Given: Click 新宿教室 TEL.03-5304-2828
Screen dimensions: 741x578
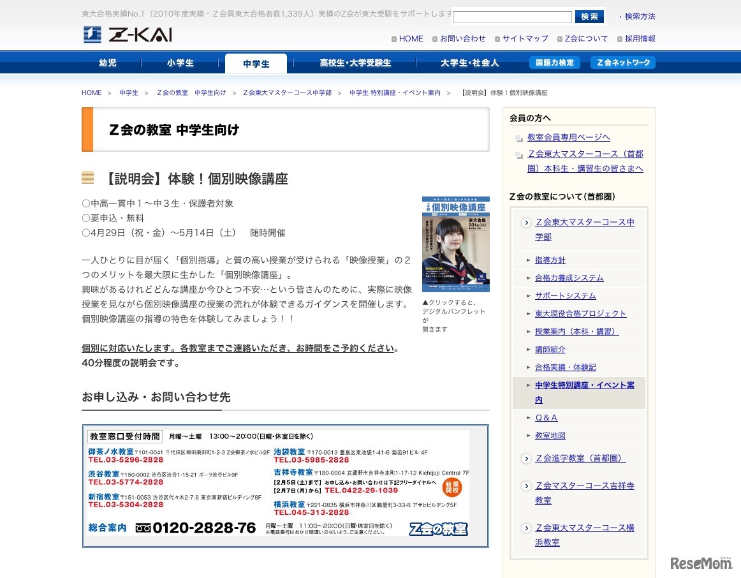Looking at the screenshot, I should [126, 505].
